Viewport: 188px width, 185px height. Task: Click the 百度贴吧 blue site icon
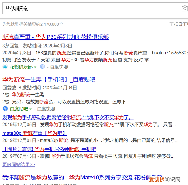coord(5,109)
